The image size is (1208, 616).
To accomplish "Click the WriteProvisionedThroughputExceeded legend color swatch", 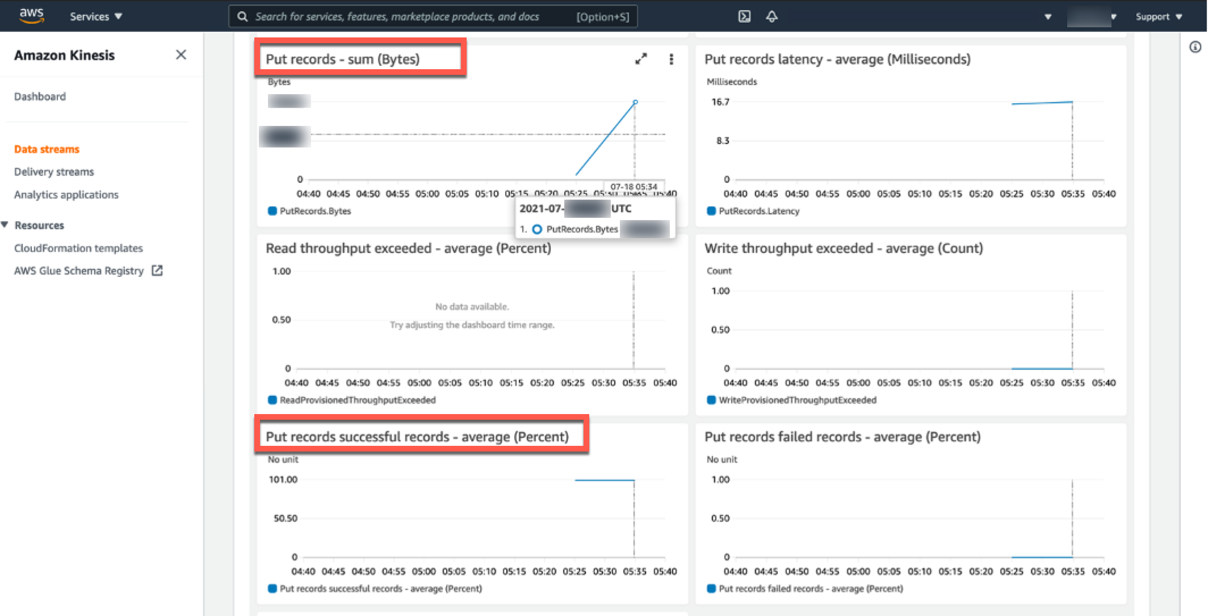I will point(711,400).
